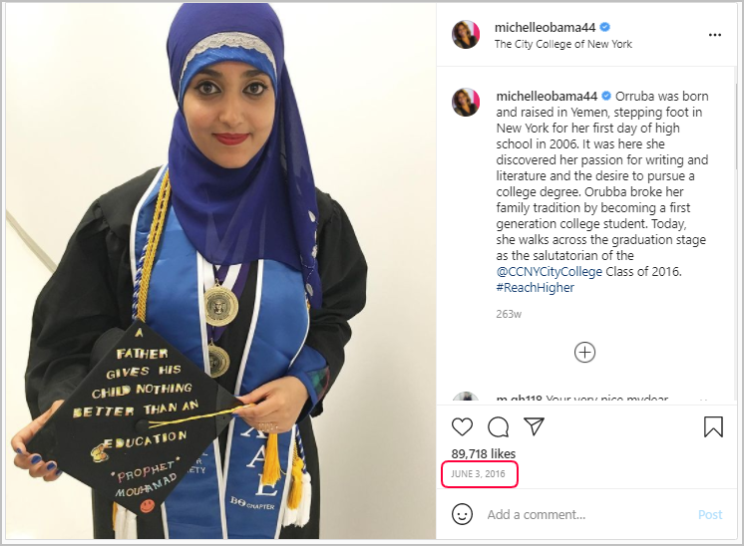Open michelleobama44 username in the caption
This screenshot has height=546, width=744.
point(547,97)
